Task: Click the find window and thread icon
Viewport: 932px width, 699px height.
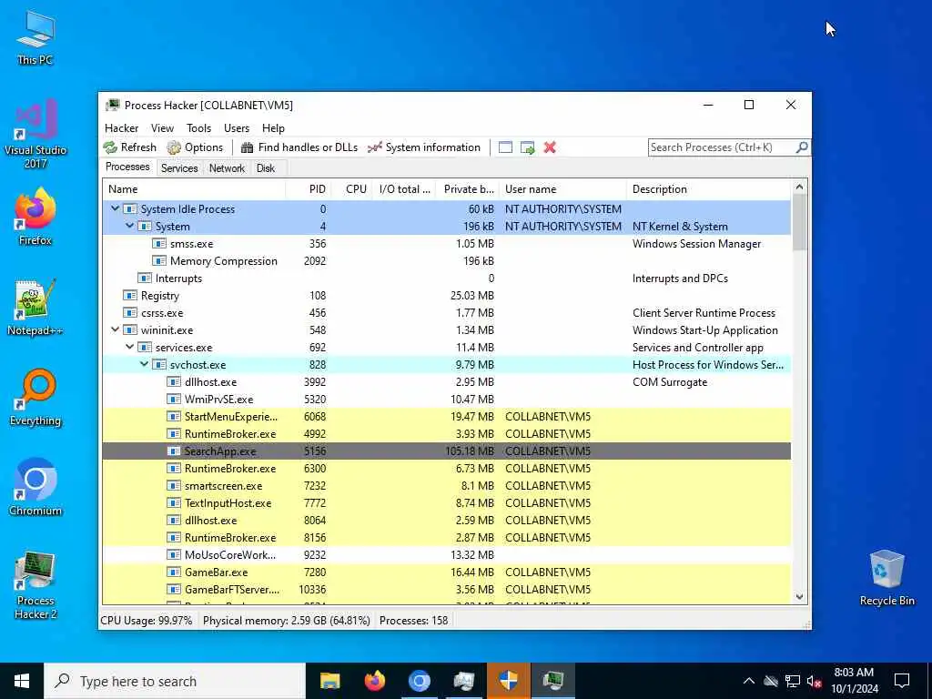Action: pos(528,147)
